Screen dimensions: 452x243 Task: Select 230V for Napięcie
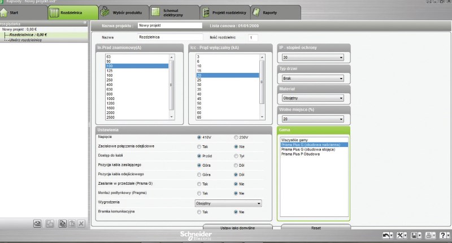point(236,137)
